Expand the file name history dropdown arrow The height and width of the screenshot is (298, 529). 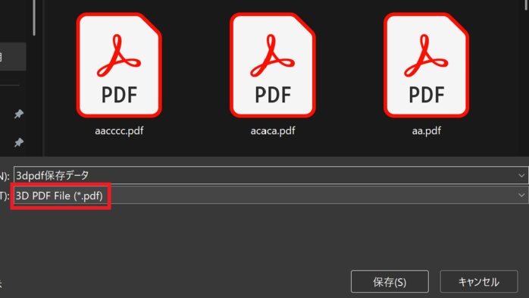coord(521,175)
